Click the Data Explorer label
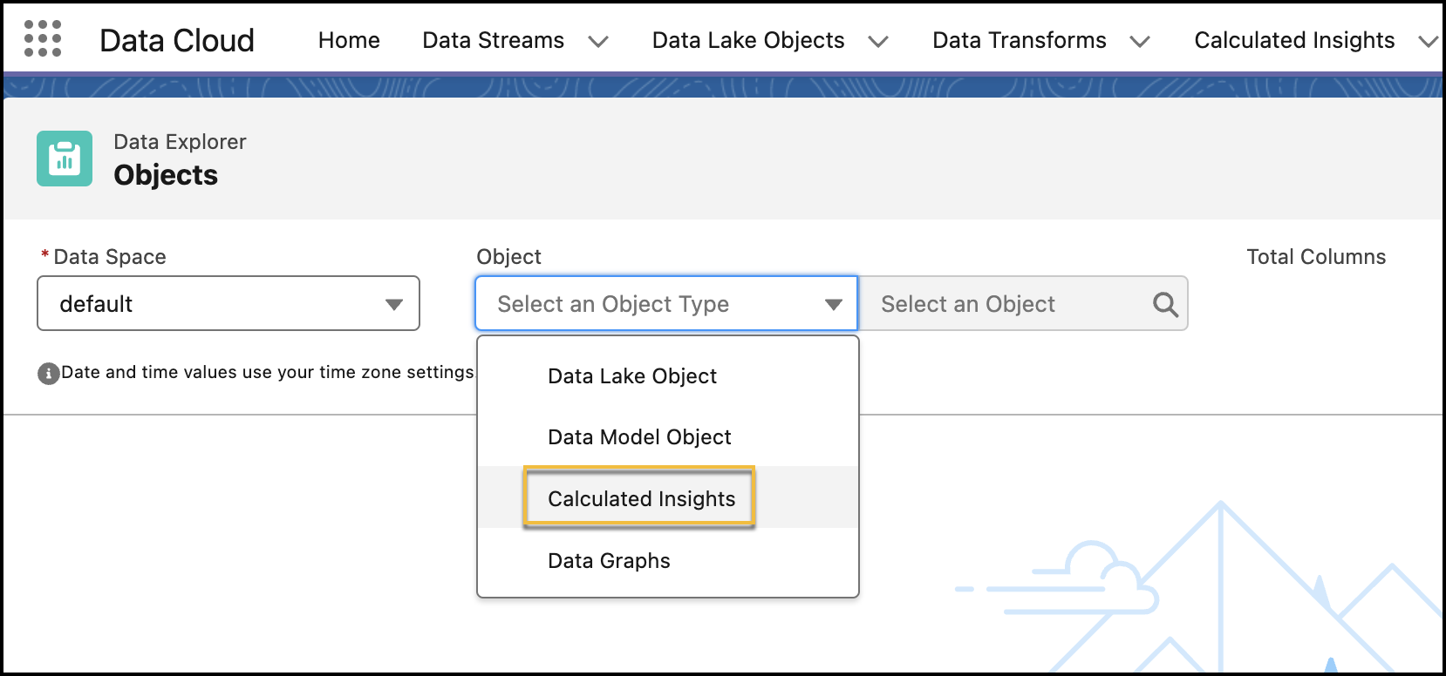 [180, 142]
